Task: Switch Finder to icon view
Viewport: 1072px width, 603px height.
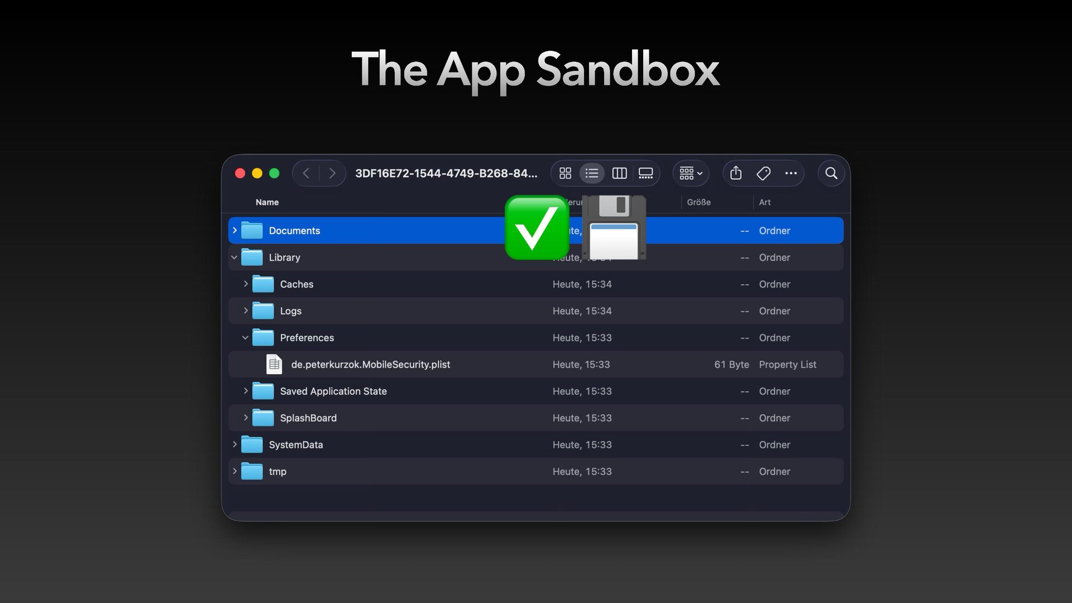Action: point(565,173)
